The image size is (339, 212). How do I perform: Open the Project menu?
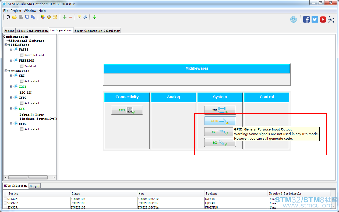(16, 11)
